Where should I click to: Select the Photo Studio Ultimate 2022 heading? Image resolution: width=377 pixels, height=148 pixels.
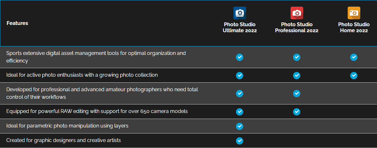240,27
